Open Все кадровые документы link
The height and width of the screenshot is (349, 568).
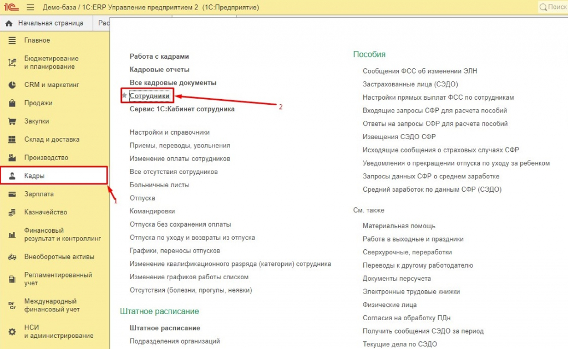(173, 83)
